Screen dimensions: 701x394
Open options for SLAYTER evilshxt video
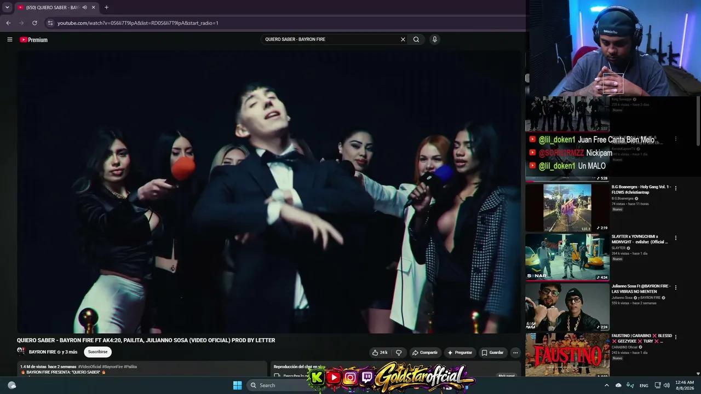point(675,238)
